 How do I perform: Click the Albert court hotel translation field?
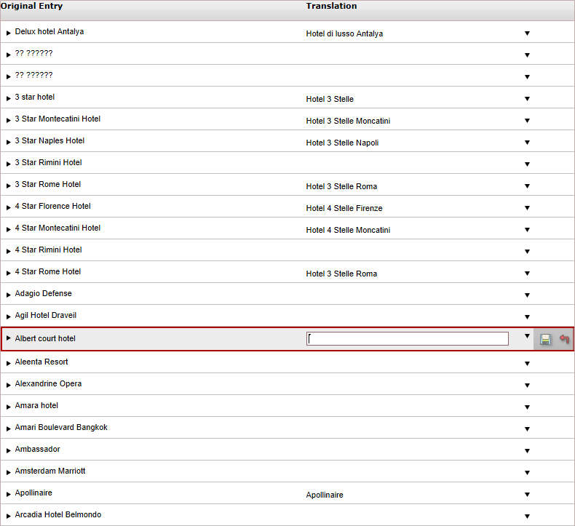tap(408, 339)
